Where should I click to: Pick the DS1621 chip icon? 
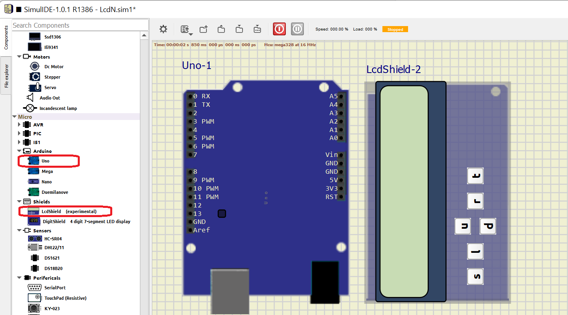tap(34, 258)
